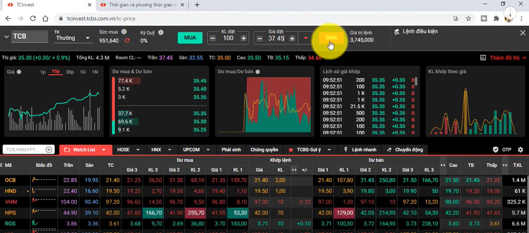Open the red order type dropdown arrow

pos(306,38)
